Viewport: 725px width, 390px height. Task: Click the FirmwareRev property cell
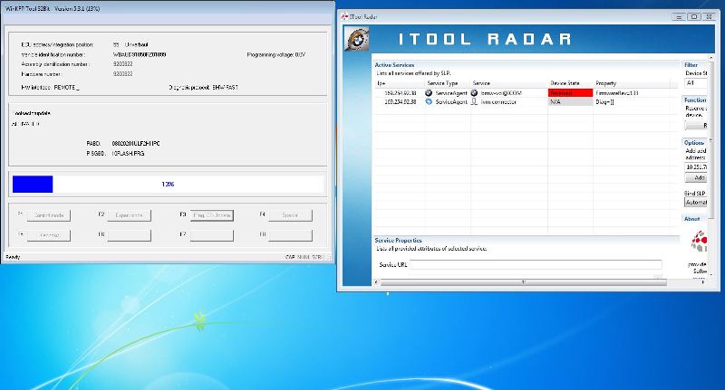point(617,93)
